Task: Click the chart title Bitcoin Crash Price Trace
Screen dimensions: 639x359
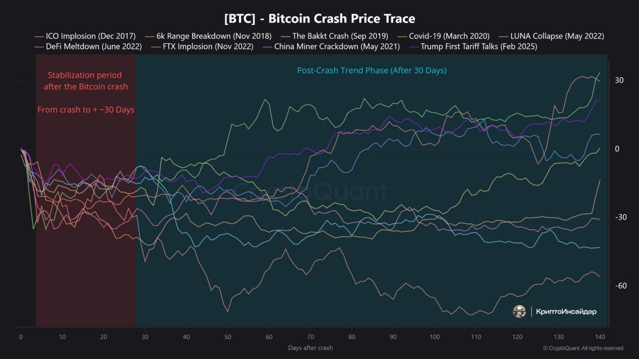Action: [x=319, y=19]
